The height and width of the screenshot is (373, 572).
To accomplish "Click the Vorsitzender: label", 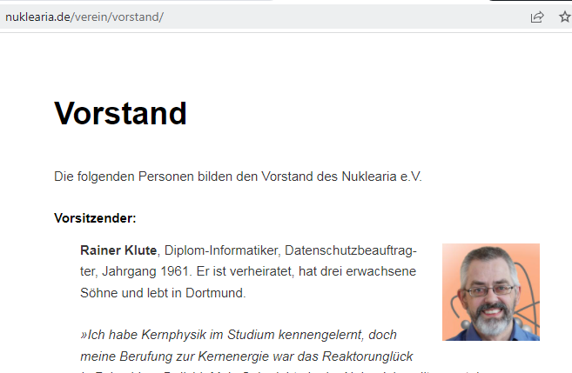I will [95, 218].
